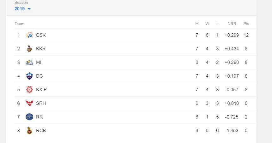Click the Mumbai Indians logo
Image resolution: width=272 pixels, height=143 pixels.
tap(29, 62)
